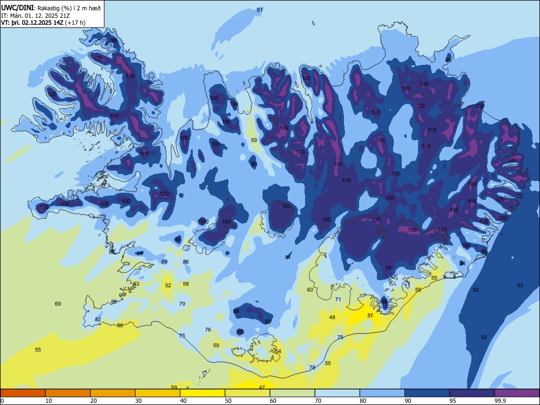The width and height of the screenshot is (540, 405).
Task: Click the '78' humidity value on the map
Action: 312,367
